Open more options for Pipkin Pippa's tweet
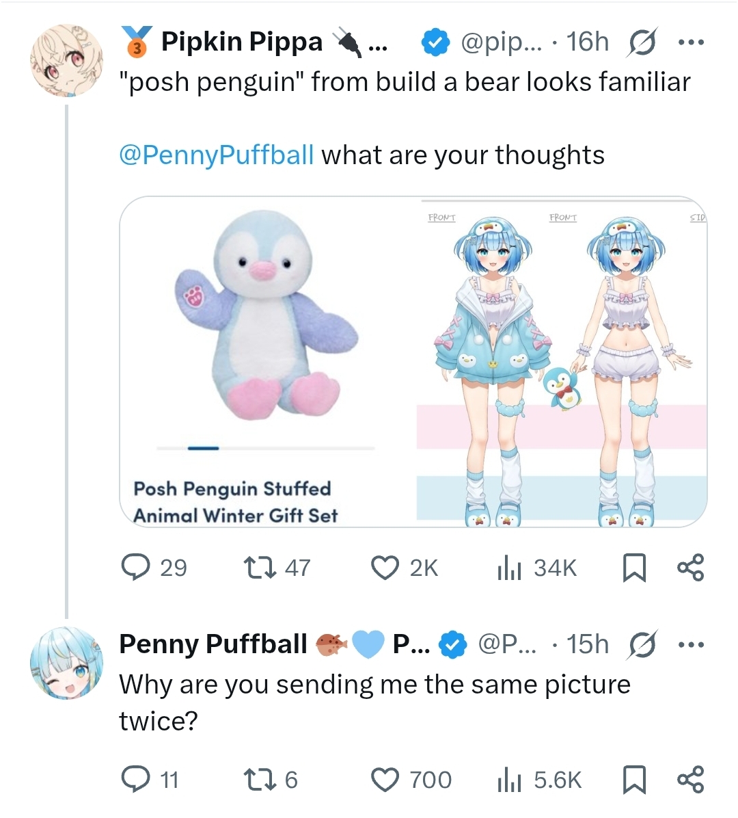Screen dimensions: 738x818 pos(691,42)
